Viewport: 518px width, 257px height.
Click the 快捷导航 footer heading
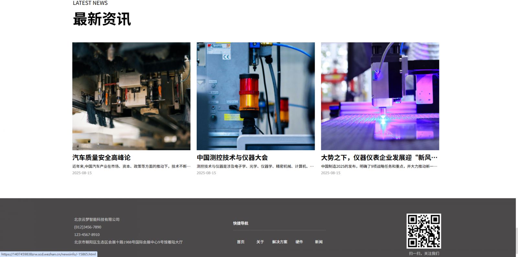tap(241, 223)
